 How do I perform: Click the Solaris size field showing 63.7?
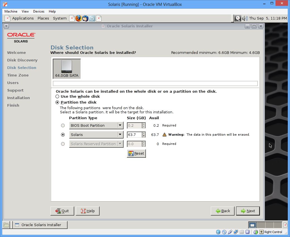(134, 135)
